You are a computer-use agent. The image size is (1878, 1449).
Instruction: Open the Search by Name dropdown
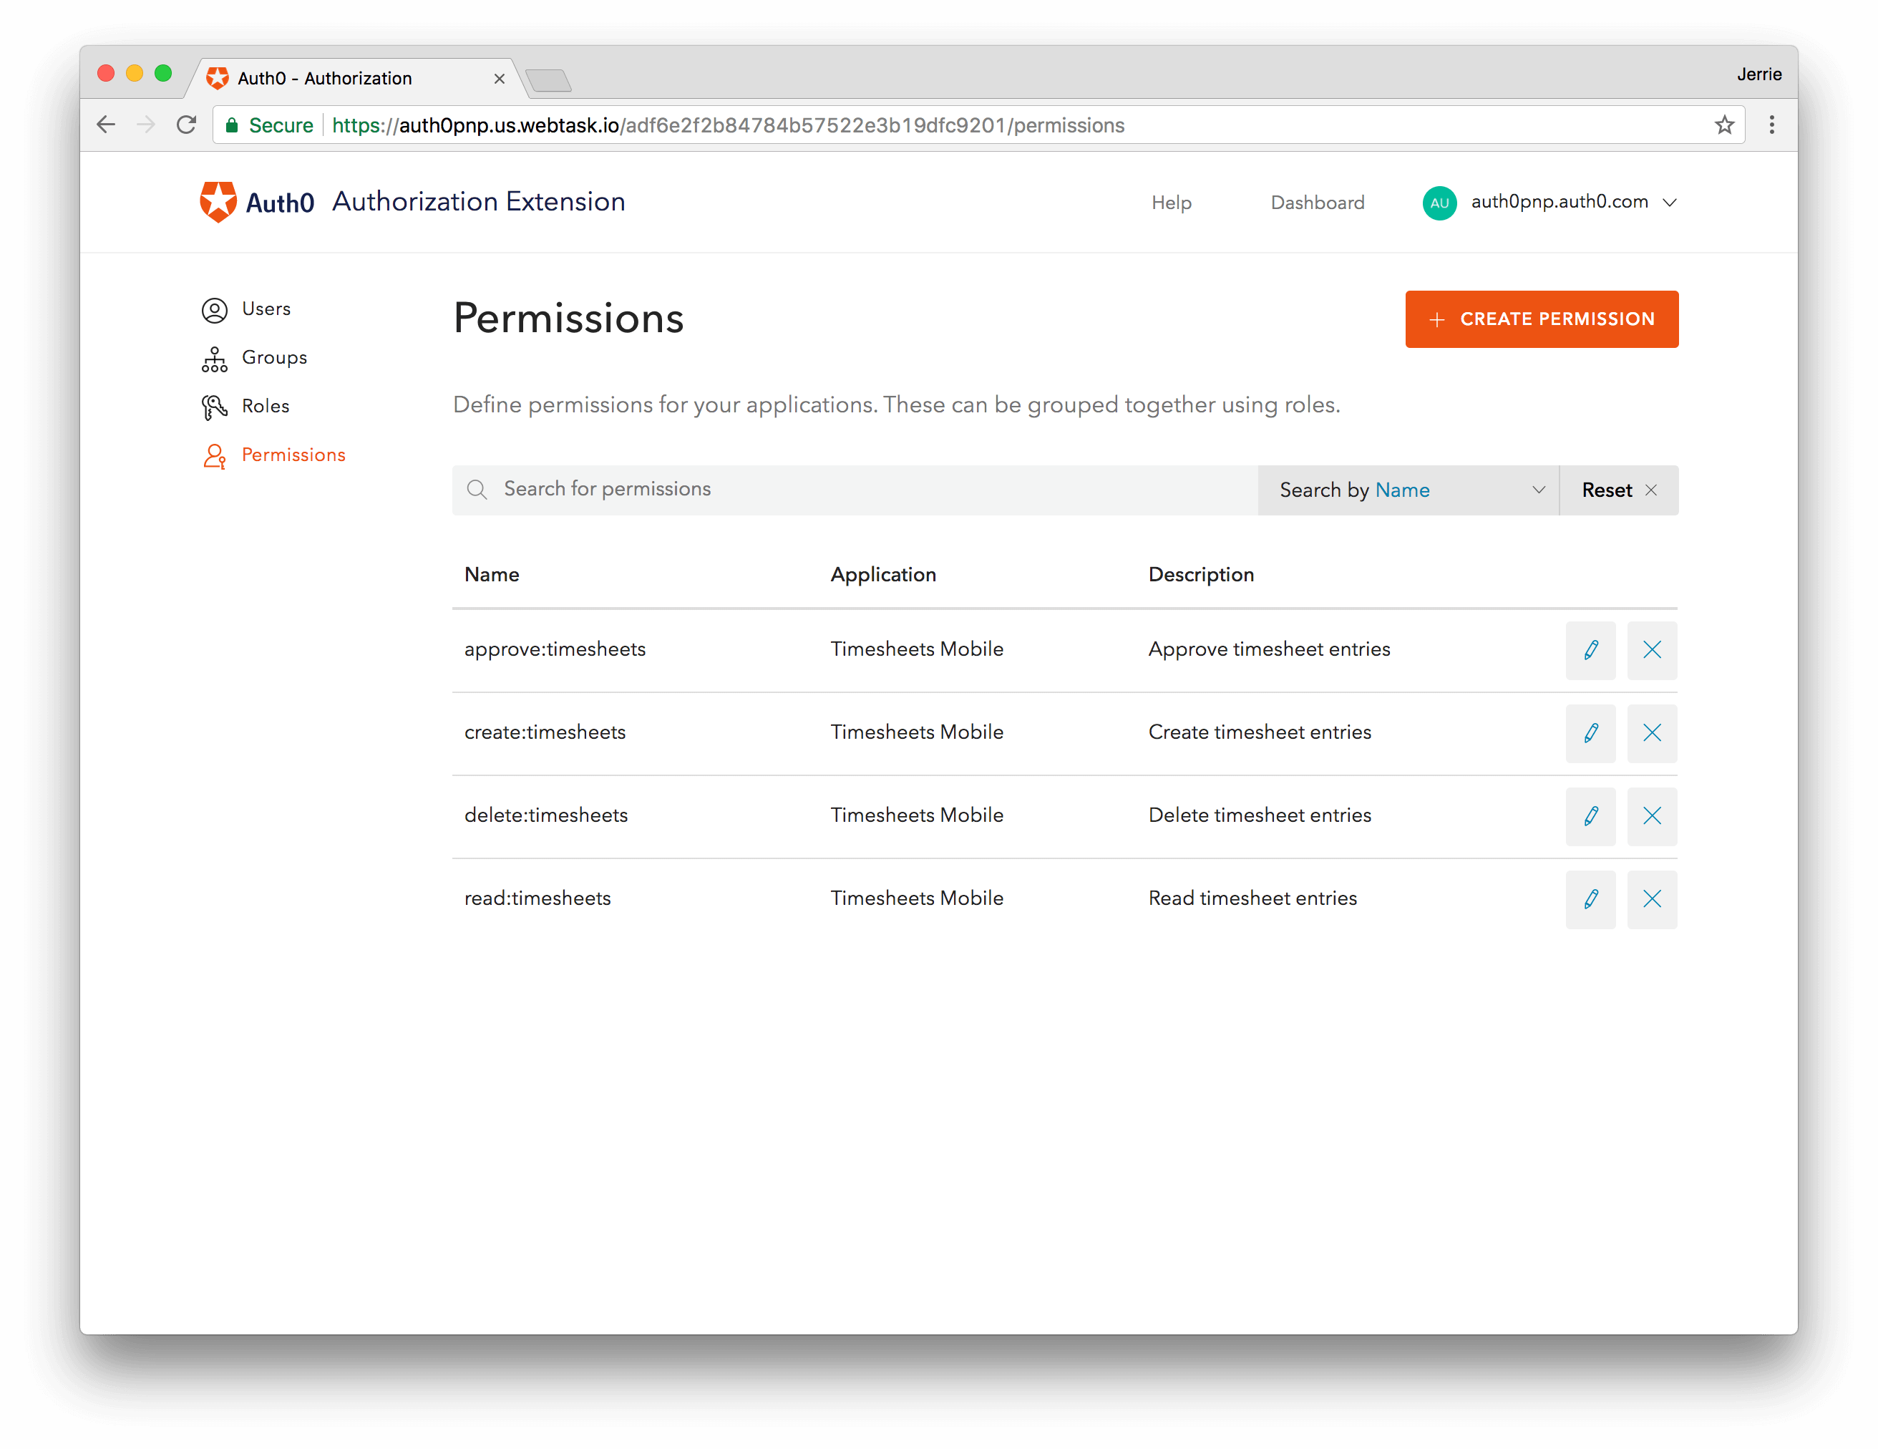pyautogui.click(x=1407, y=491)
